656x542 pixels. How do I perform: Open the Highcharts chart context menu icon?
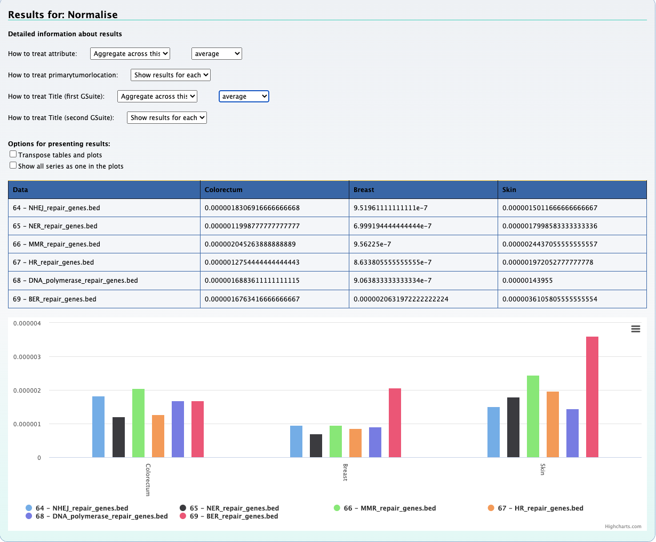coord(635,329)
